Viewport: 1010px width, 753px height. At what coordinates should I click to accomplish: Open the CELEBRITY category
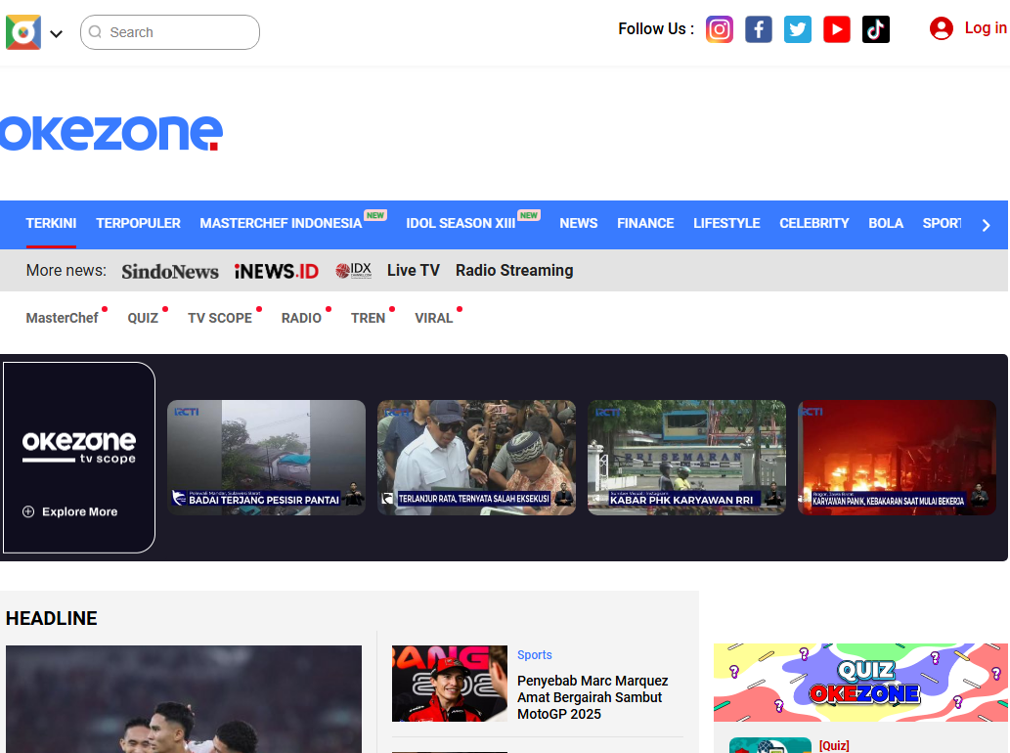[x=814, y=224]
